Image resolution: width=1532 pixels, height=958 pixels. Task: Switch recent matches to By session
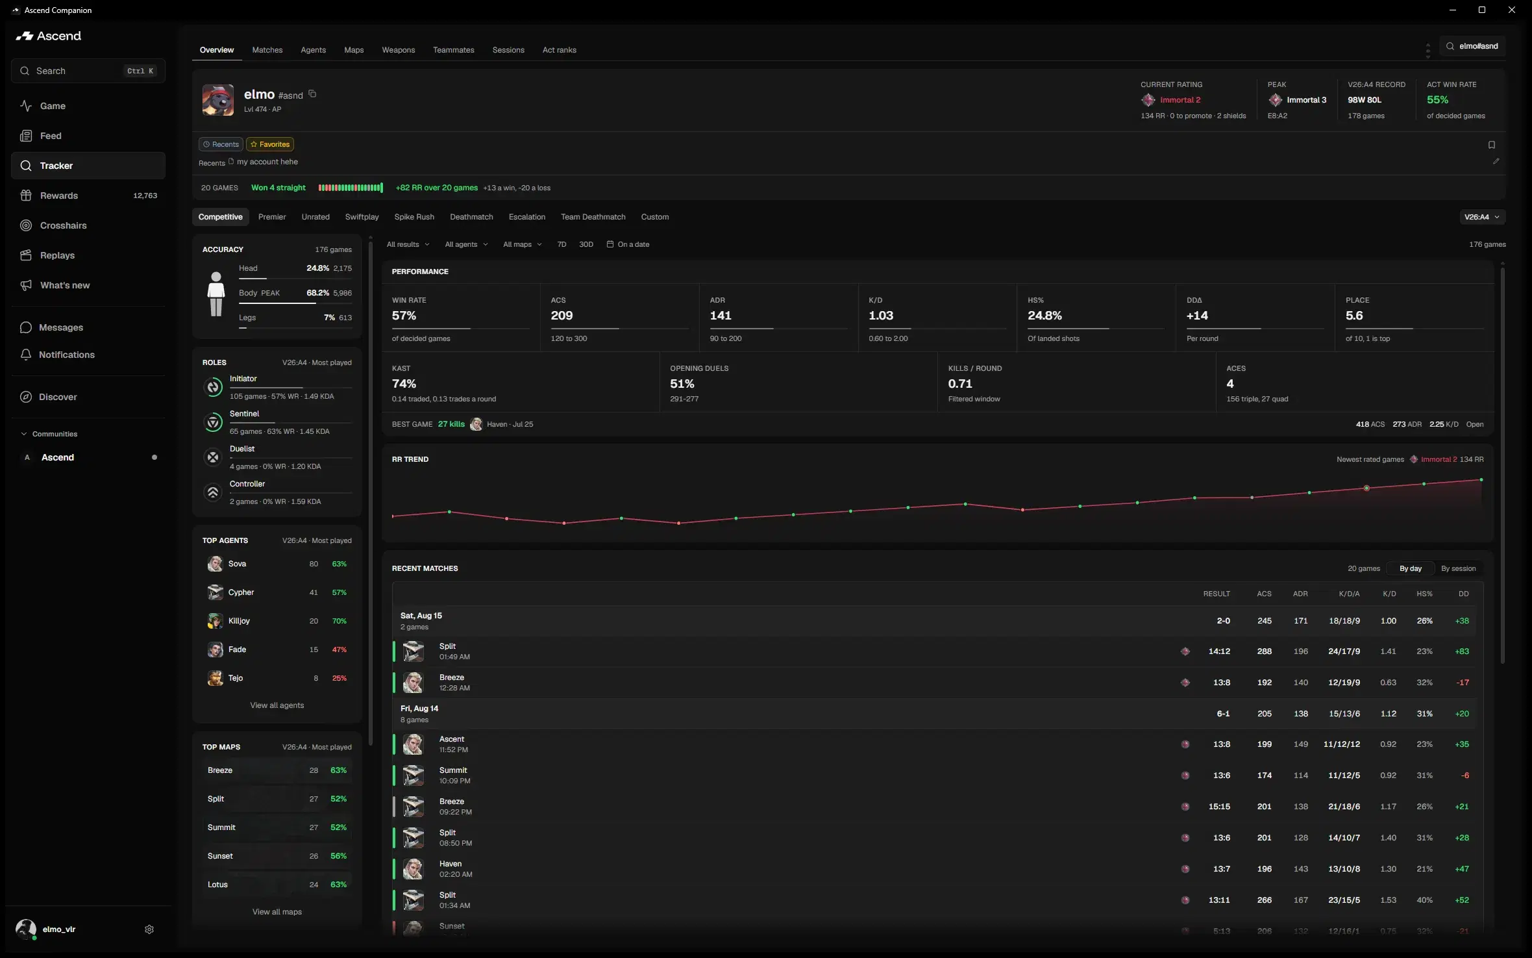pyautogui.click(x=1458, y=568)
